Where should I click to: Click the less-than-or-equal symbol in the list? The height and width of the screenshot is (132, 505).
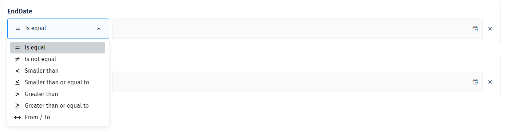pos(17,82)
